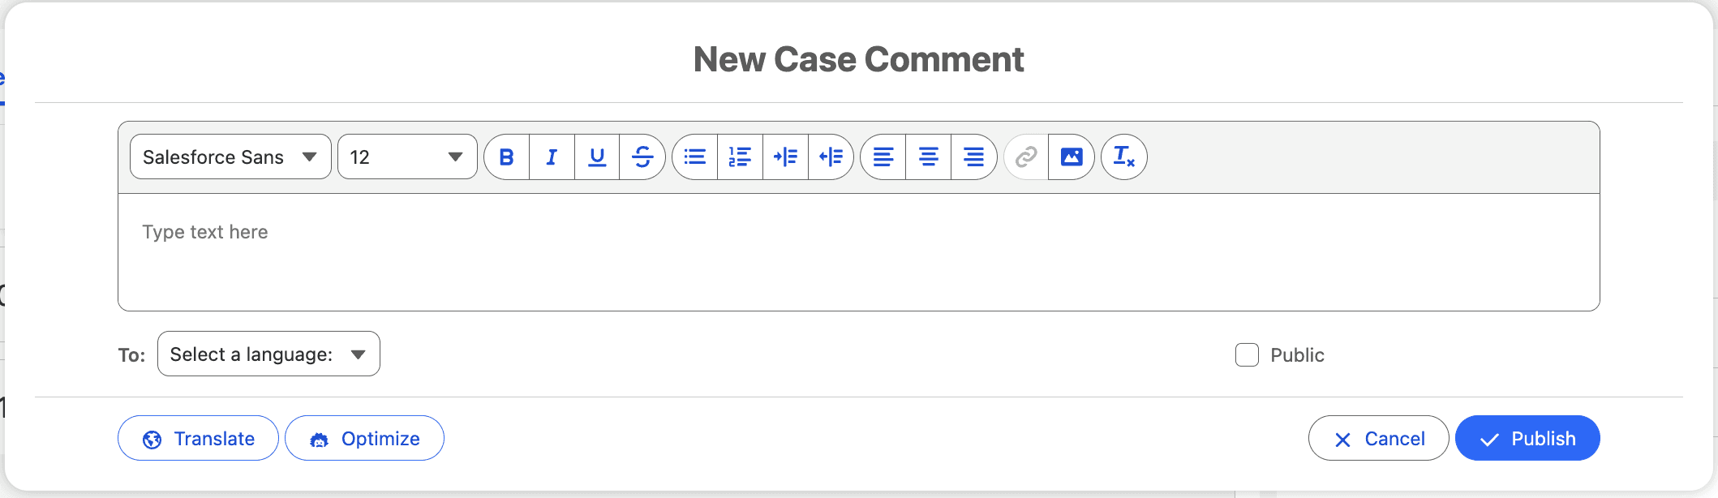The image size is (1718, 498).
Task: Open the Salesforce Sans font dropdown
Action: click(230, 157)
